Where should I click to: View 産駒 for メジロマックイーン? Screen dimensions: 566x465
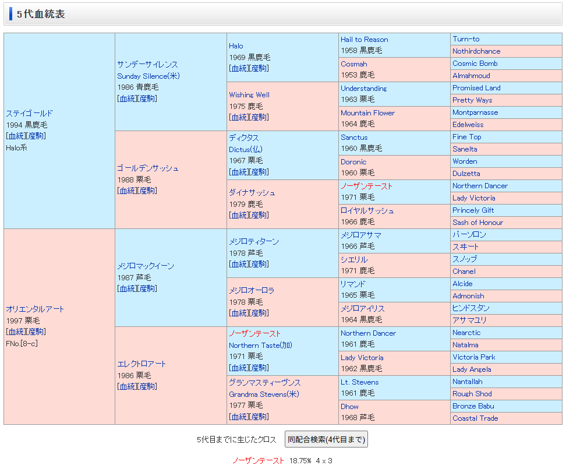click(147, 288)
